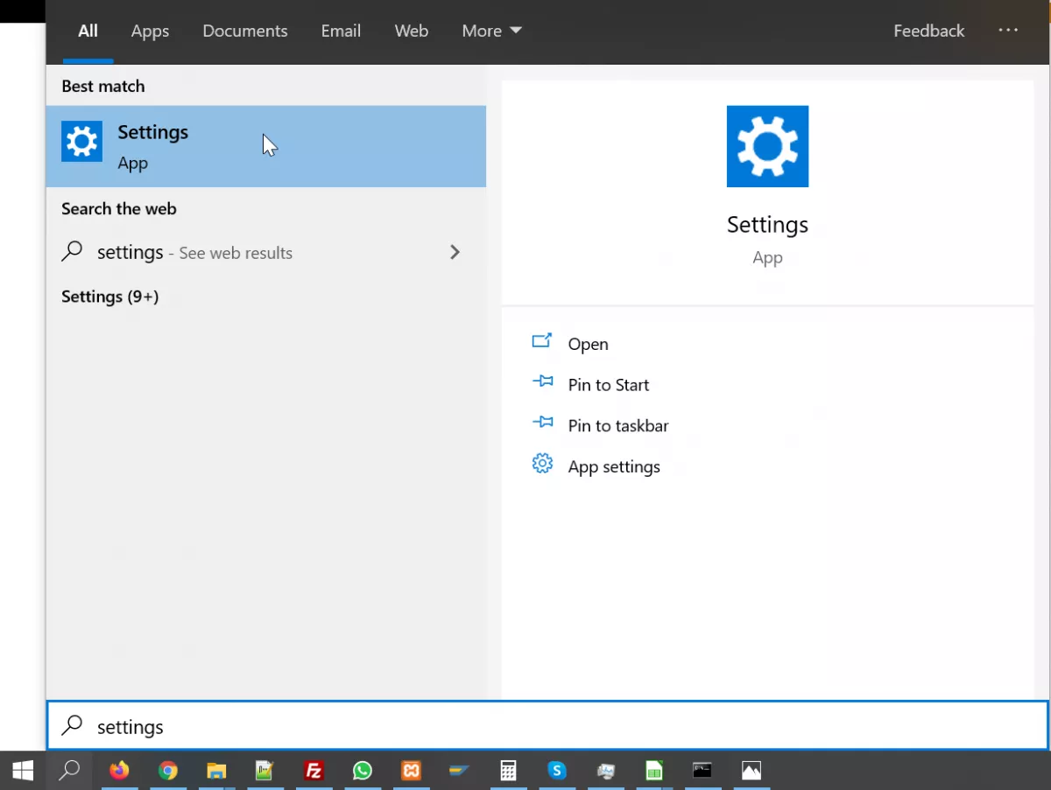Open the green notepad app in taskbar
This screenshot has height=790, width=1051.
(x=265, y=771)
